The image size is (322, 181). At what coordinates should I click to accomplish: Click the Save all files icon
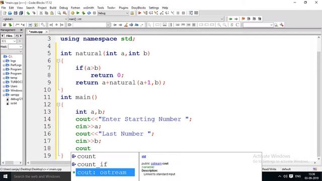click(x=21, y=13)
